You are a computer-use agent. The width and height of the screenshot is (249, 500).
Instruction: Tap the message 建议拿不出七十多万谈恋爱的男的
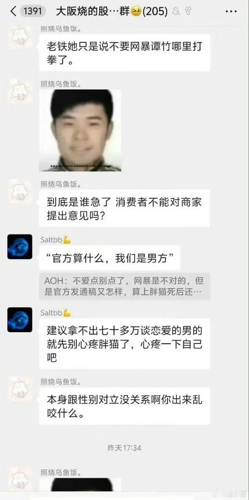(x=124, y=344)
